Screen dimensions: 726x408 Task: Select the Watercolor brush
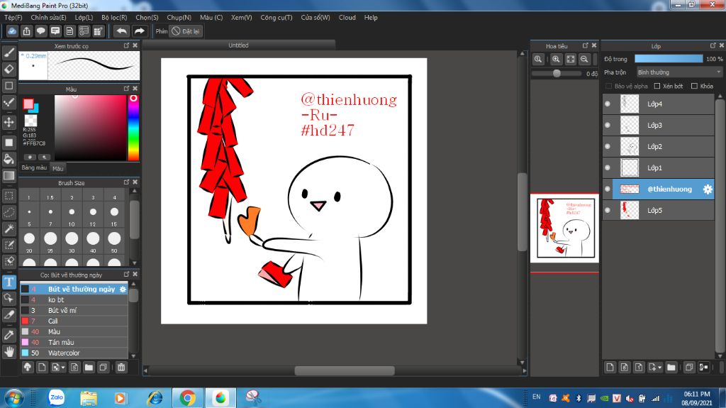click(x=74, y=353)
